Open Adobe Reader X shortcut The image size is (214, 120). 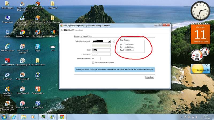point(7,62)
